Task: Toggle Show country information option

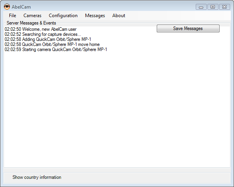Action: pos(37,177)
